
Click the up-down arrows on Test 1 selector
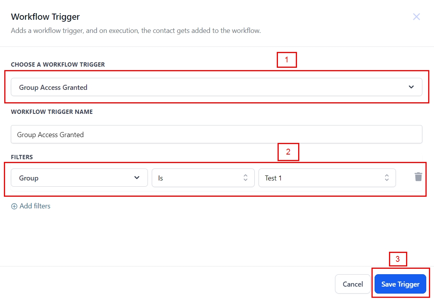pos(387,178)
